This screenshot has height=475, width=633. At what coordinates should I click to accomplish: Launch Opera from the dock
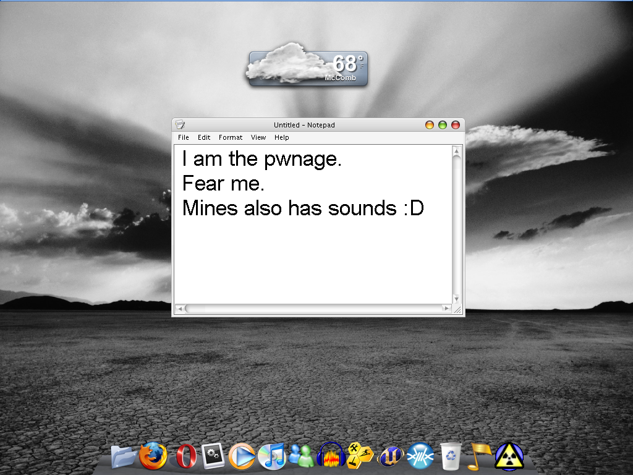tap(185, 457)
